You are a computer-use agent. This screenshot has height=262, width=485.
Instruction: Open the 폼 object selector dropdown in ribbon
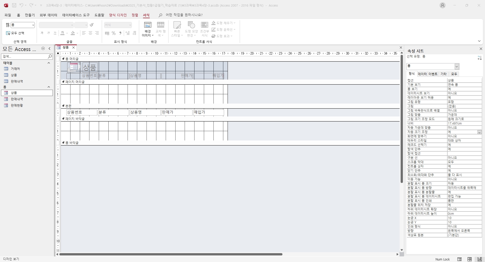click(x=33, y=25)
